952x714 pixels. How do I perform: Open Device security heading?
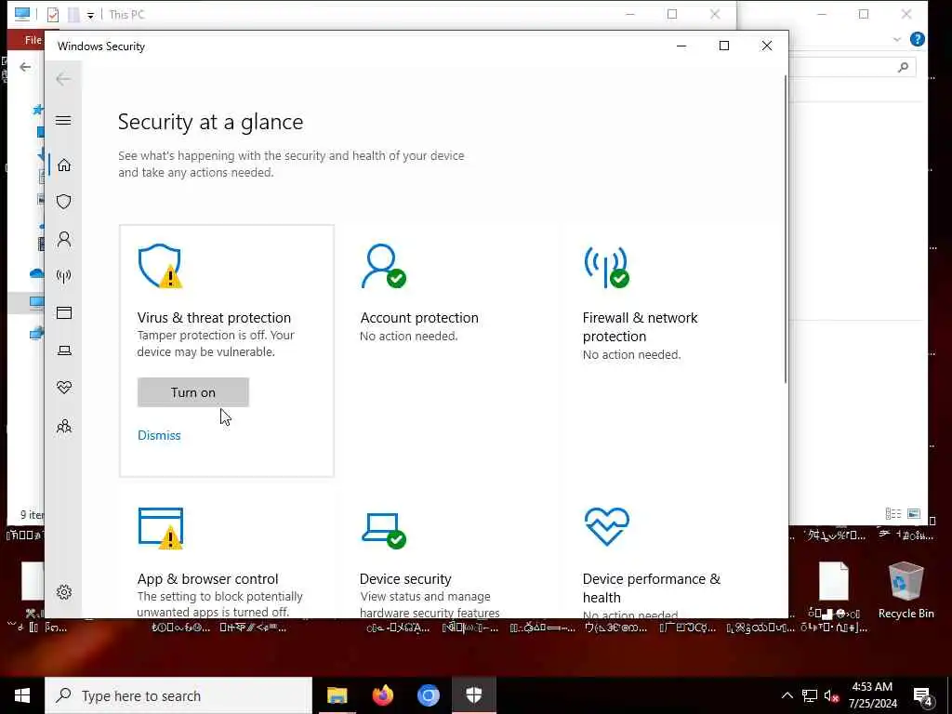[x=405, y=578]
